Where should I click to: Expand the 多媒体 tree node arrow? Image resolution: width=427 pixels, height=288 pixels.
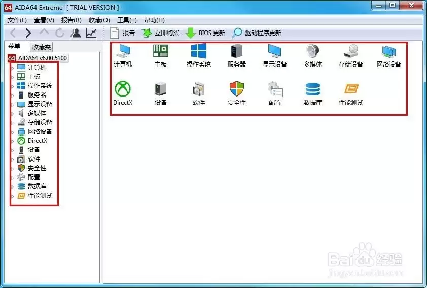click(13, 113)
